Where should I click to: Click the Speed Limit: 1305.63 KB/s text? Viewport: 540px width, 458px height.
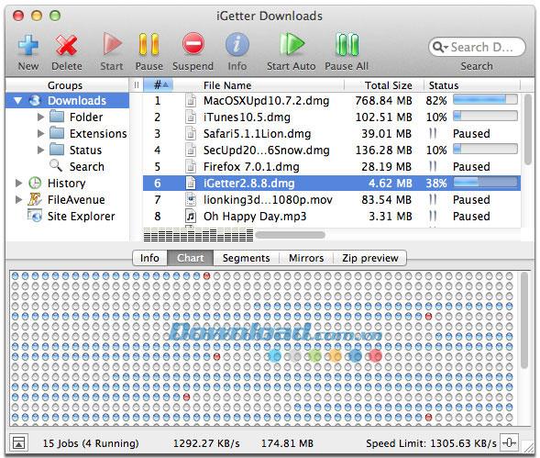pos(431,443)
